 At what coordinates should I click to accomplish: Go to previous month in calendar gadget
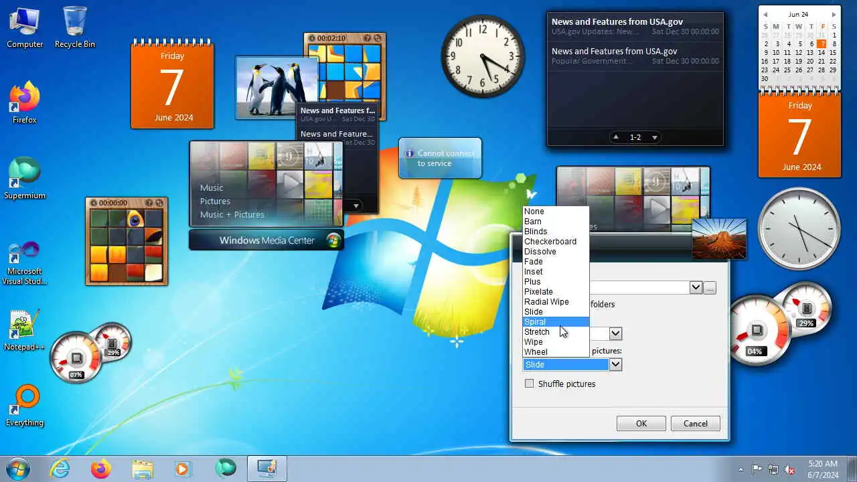click(765, 14)
